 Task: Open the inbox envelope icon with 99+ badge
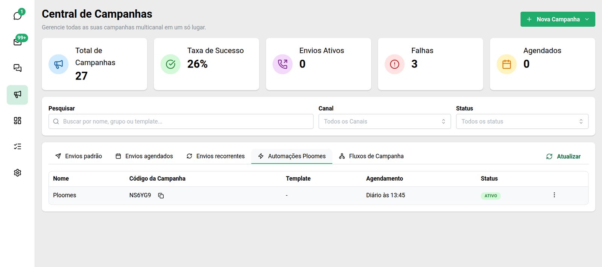coord(17,42)
